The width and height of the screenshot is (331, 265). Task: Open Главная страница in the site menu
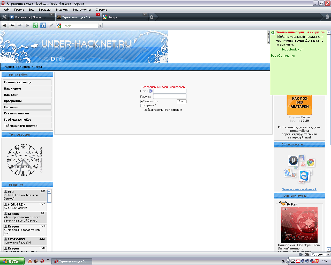coord(27,82)
